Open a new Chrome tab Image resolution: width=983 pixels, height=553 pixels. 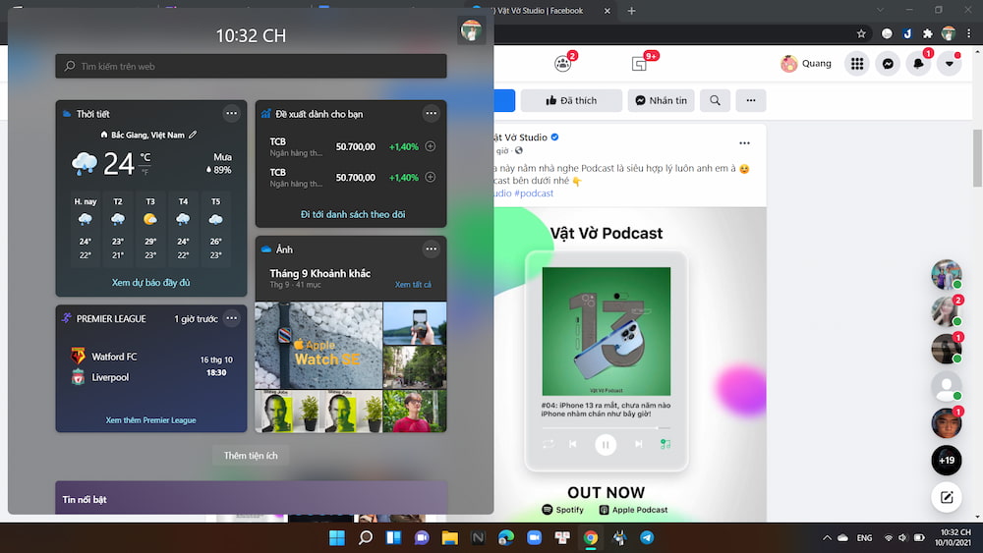point(631,11)
